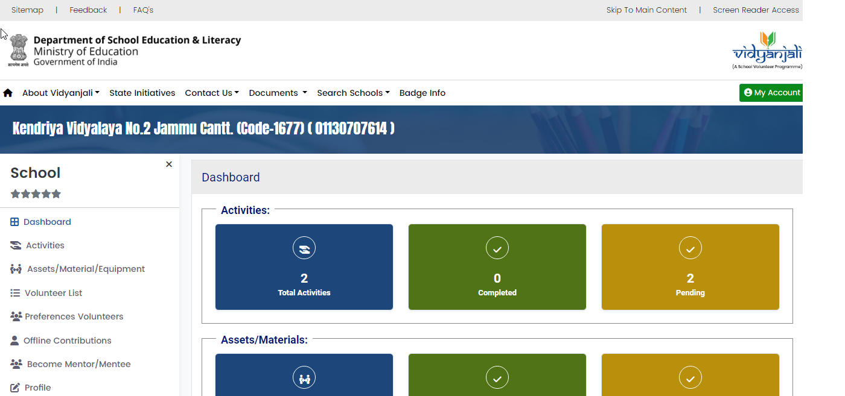
Task: Click the My Account button
Action: pyautogui.click(x=771, y=93)
